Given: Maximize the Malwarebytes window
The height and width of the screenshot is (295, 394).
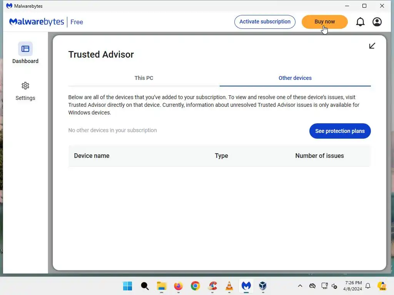Looking at the screenshot, I should coord(364,6).
